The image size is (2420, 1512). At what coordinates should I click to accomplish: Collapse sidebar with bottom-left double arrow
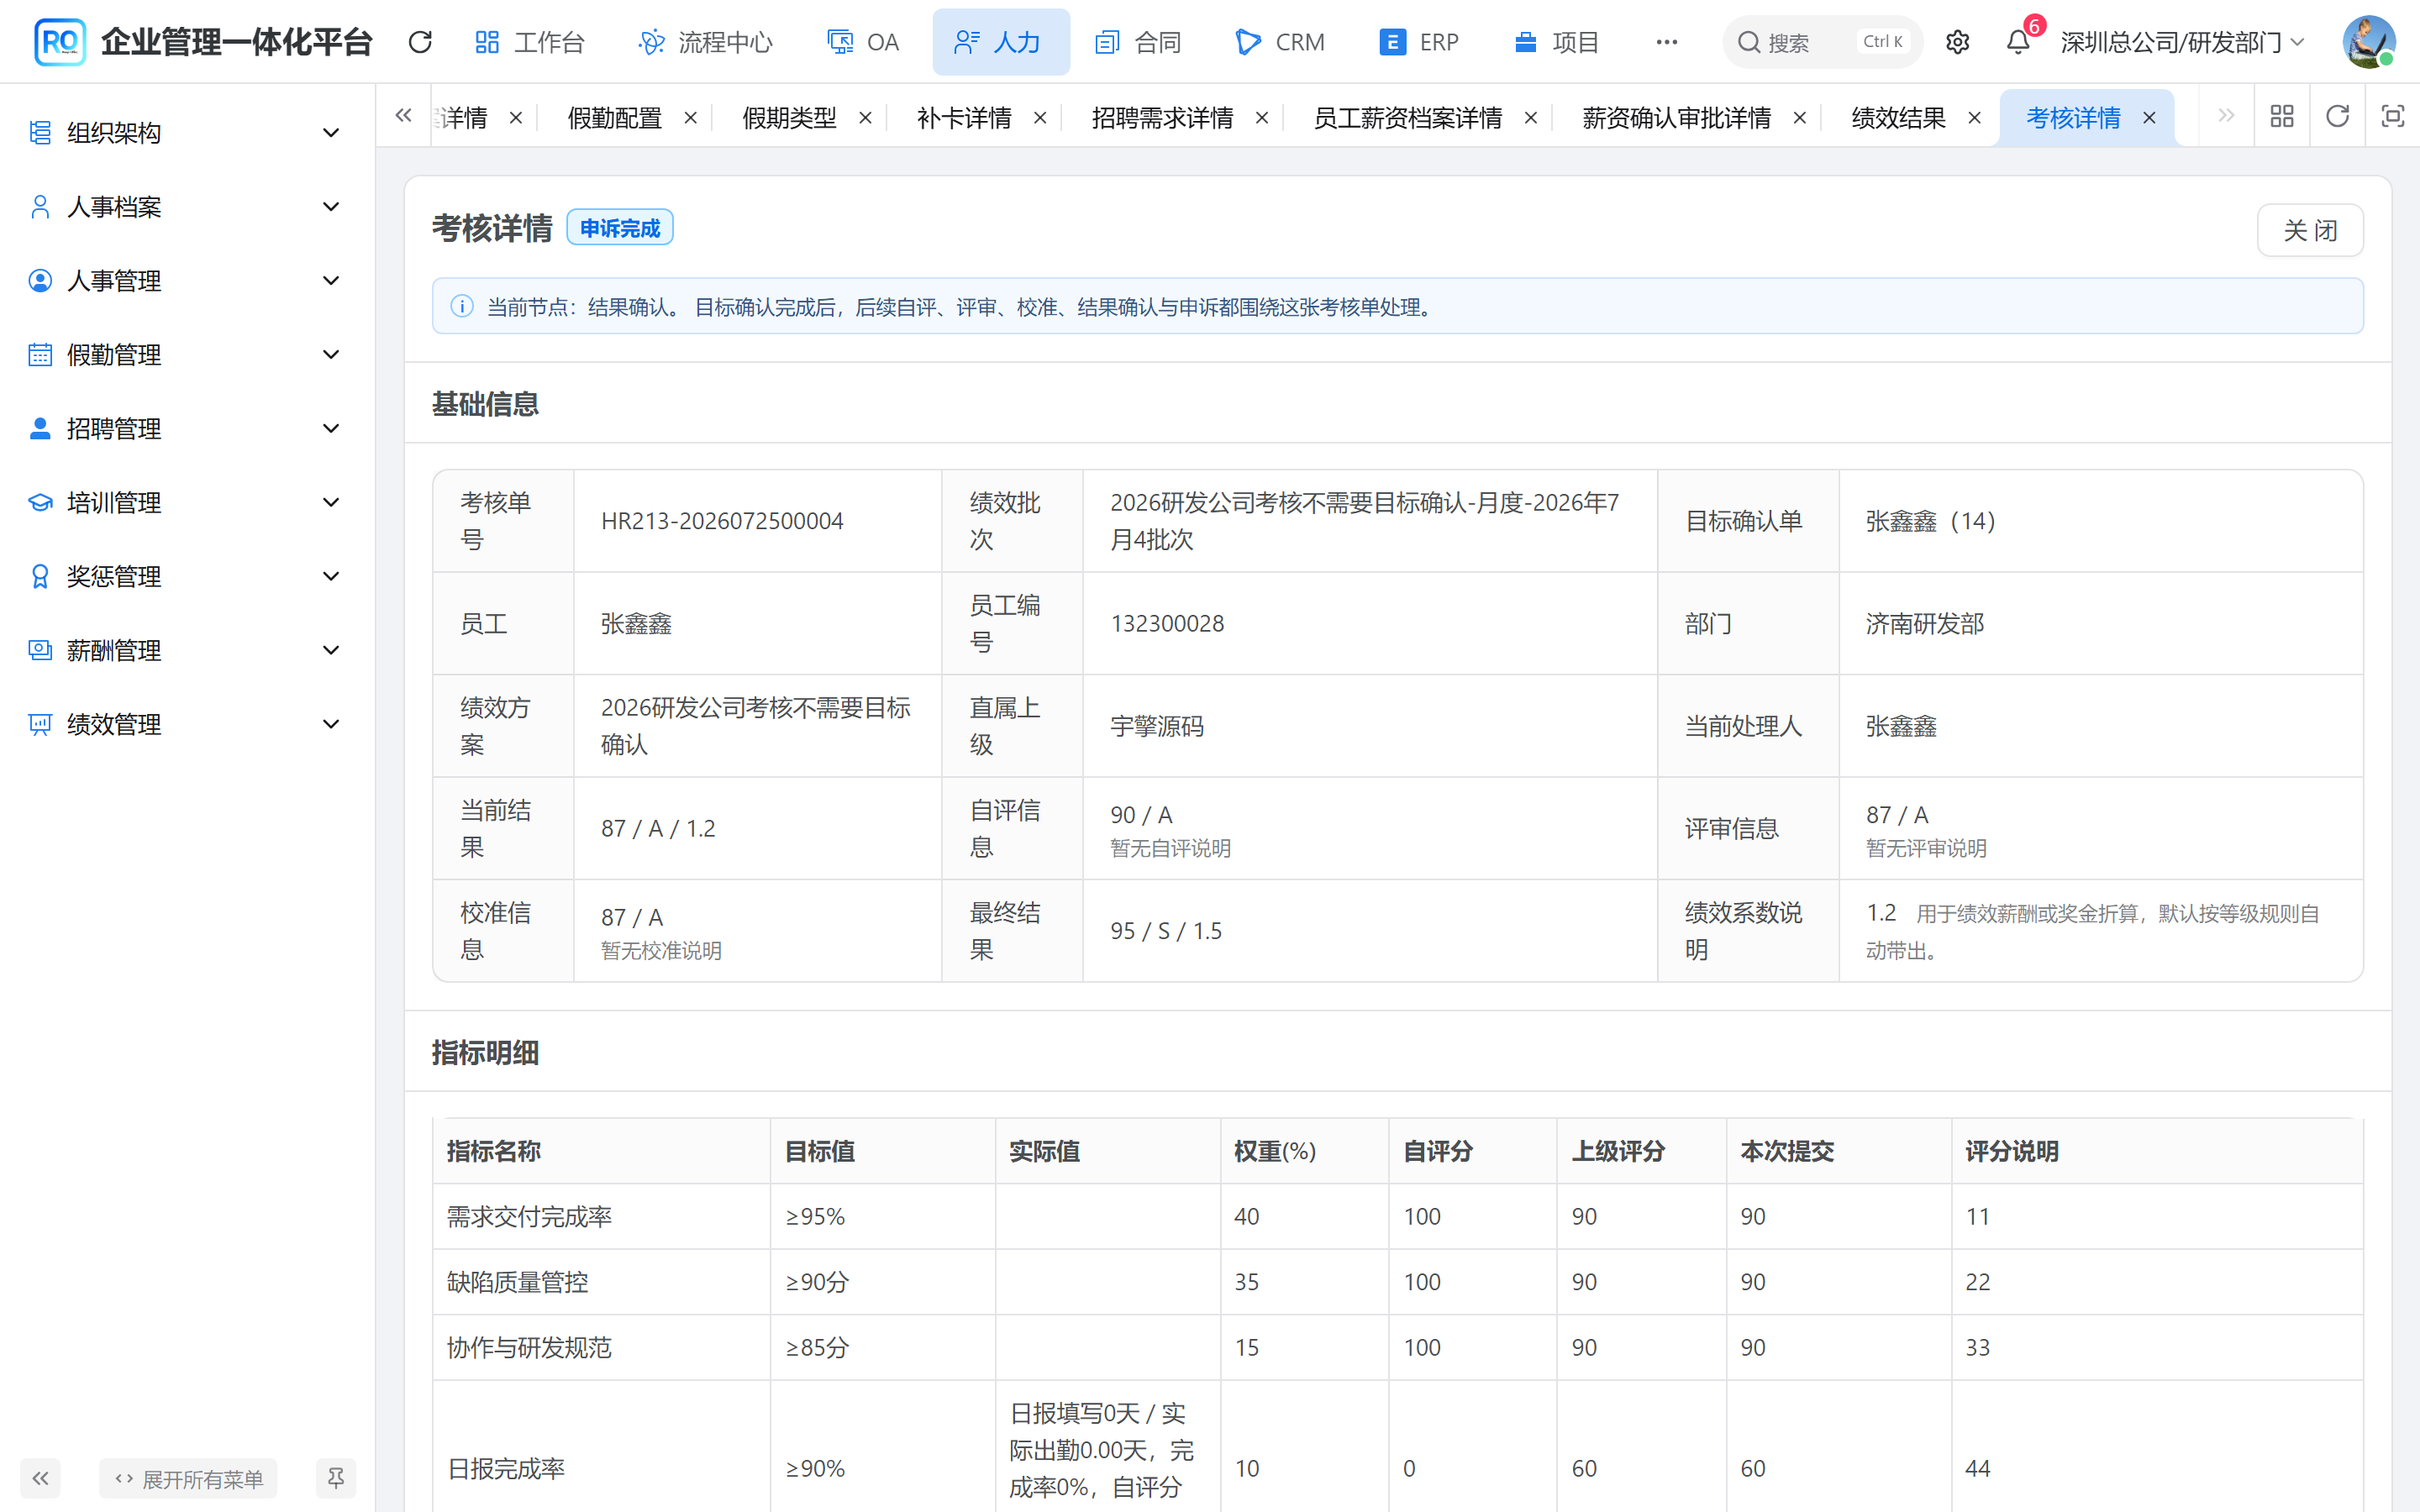(40, 1478)
